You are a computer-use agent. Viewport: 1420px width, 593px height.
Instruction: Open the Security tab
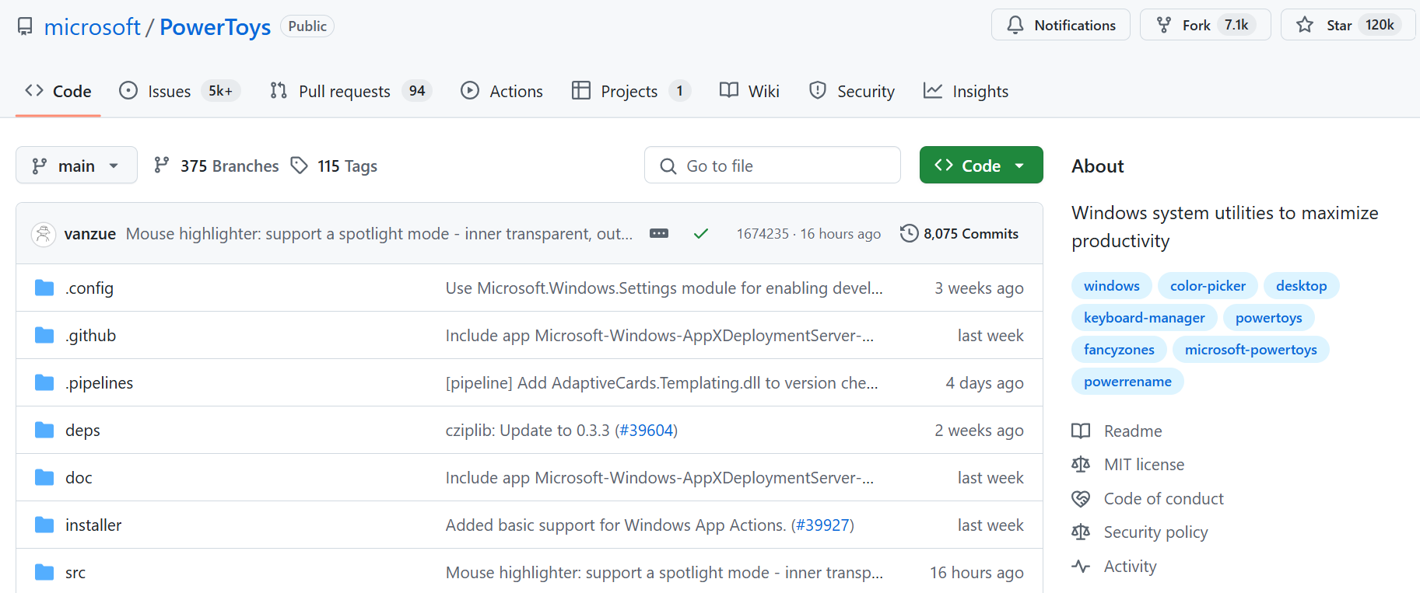click(x=852, y=91)
